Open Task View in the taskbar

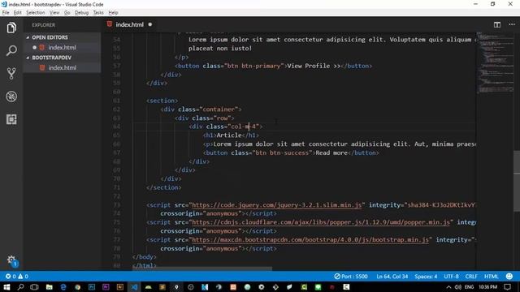click(34, 287)
